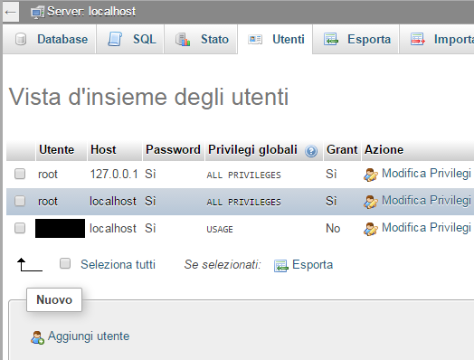Viewport: 474px width, 360px height.
Task: Click the Vista d'insieme degli utenti heading
Action: (x=148, y=97)
